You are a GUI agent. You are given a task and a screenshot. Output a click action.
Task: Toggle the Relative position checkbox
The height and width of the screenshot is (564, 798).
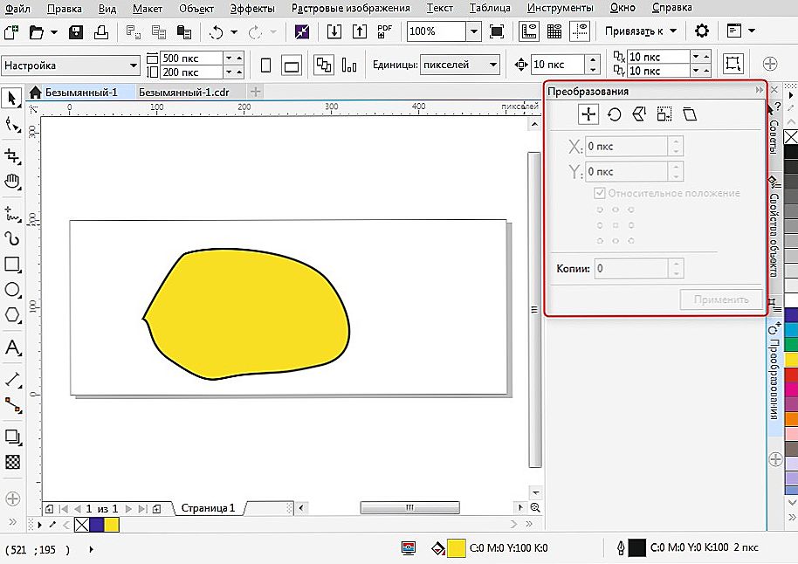[600, 193]
